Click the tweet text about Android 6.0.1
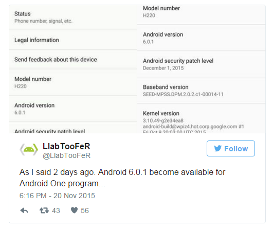The image size is (273, 229). 122,178
